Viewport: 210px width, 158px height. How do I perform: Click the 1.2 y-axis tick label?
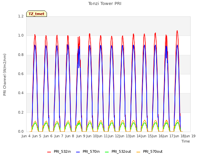tap(21, 16)
